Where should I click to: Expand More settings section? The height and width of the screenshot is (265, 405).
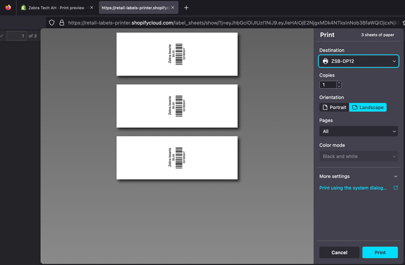(358, 176)
